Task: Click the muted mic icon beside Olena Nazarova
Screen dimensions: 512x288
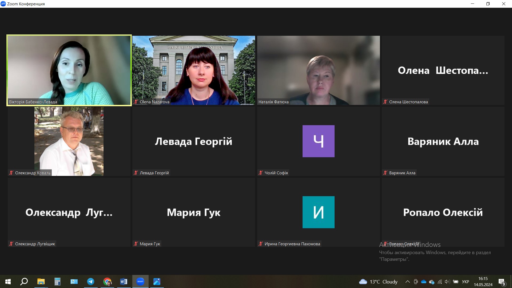Action: tap(136, 102)
